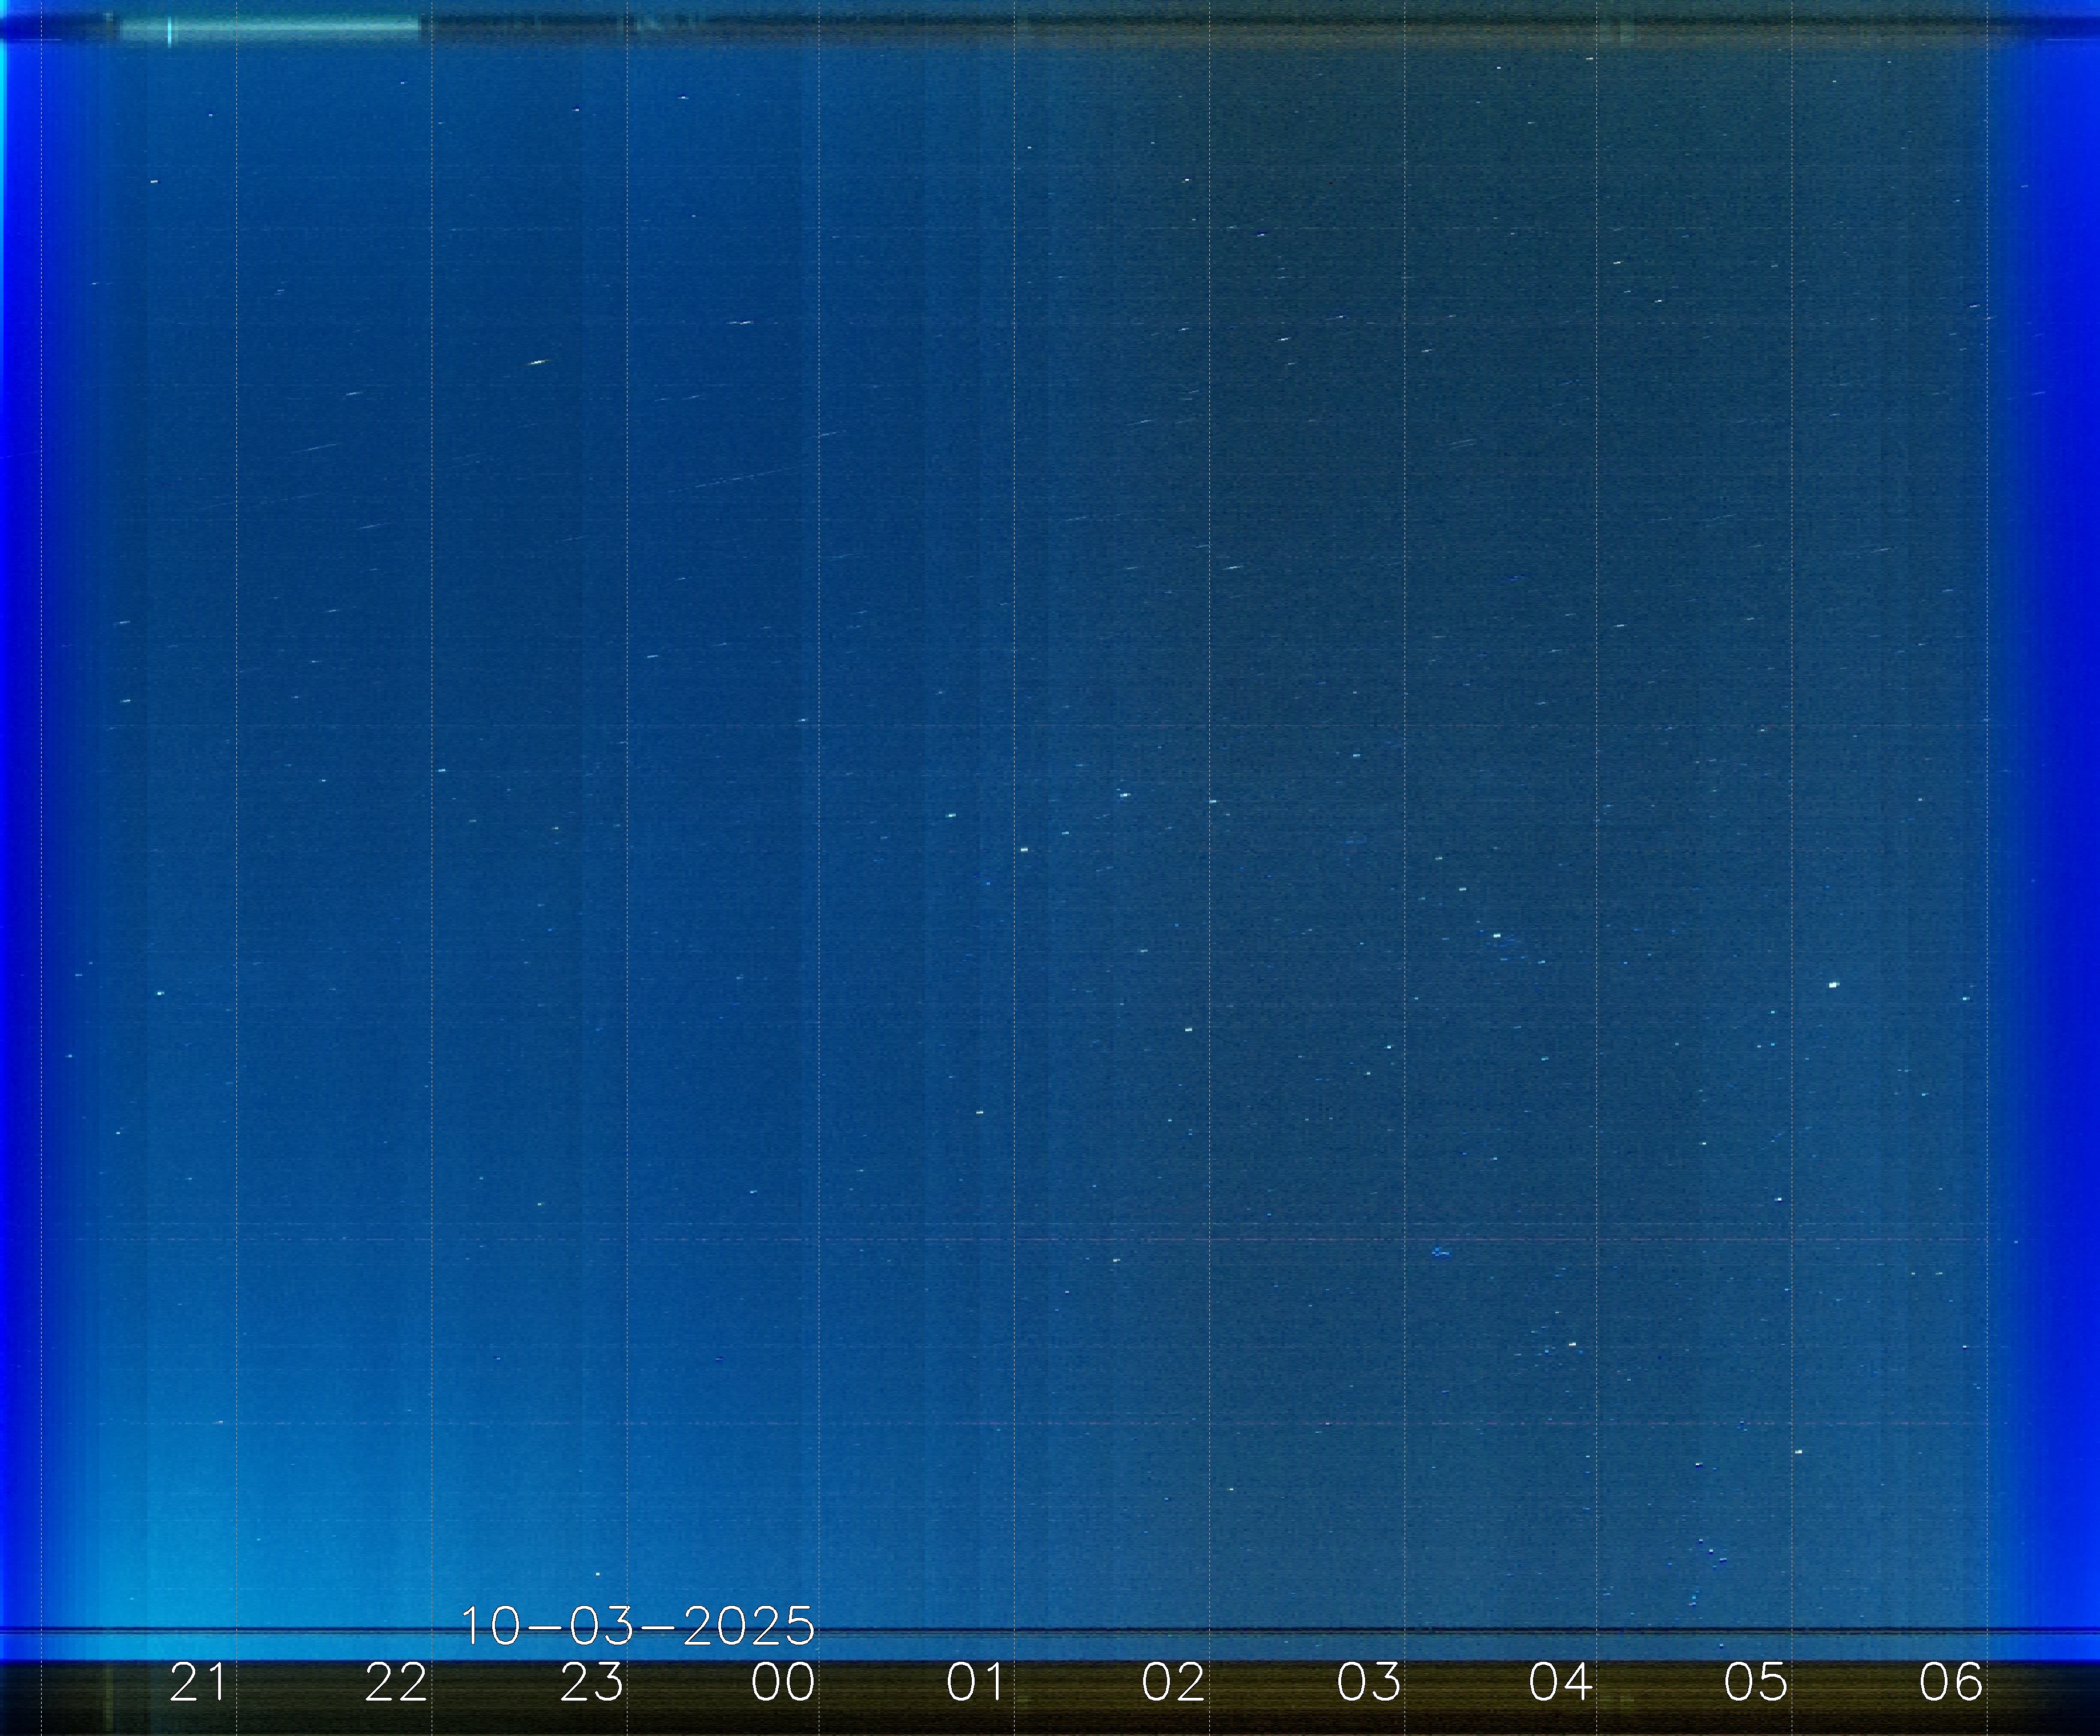
Task: Click the 10-03-2025 date text
Action: coord(638,1627)
